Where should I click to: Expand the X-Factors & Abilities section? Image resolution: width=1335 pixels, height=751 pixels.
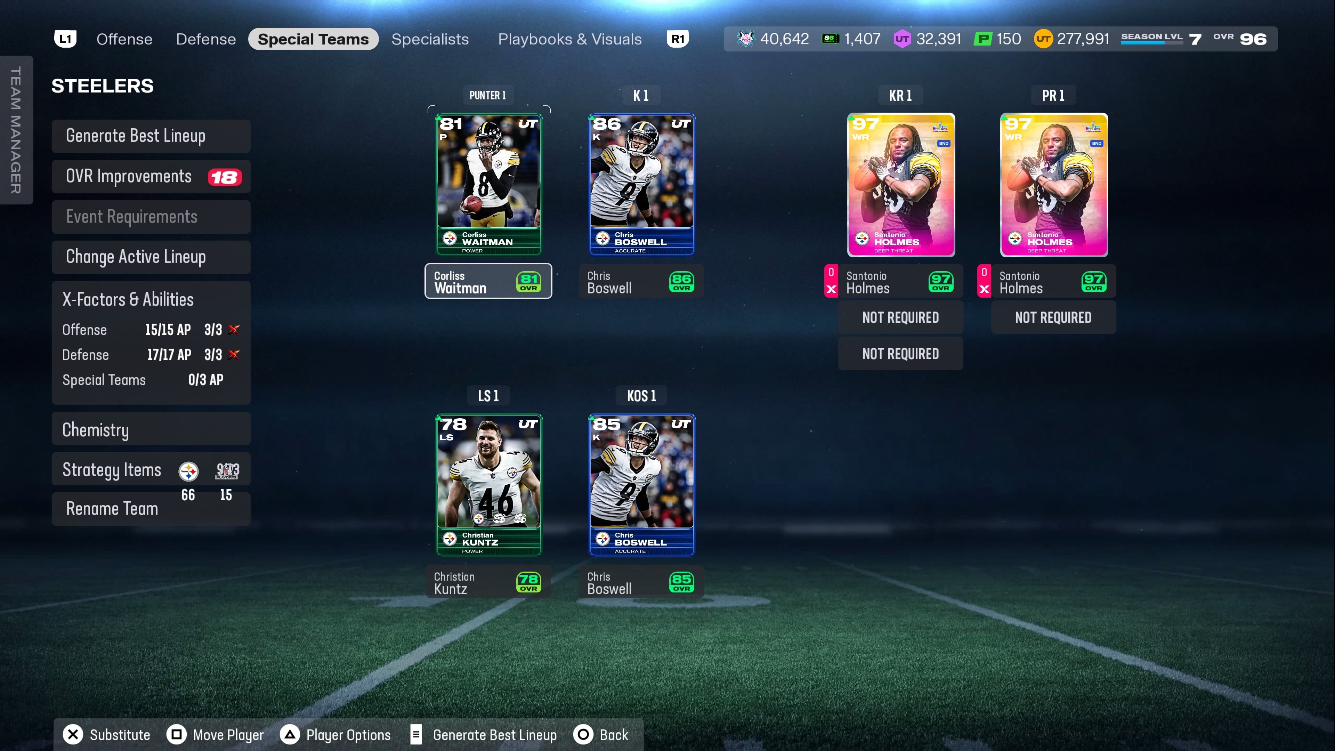128,299
